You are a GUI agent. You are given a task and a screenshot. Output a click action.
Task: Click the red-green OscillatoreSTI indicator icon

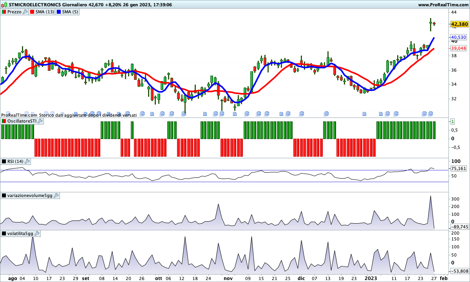(4, 121)
